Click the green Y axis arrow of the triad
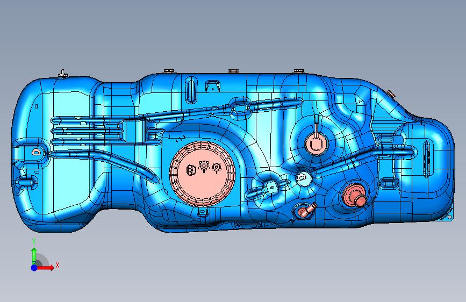This screenshot has height=302, width=466. point(34,256)
